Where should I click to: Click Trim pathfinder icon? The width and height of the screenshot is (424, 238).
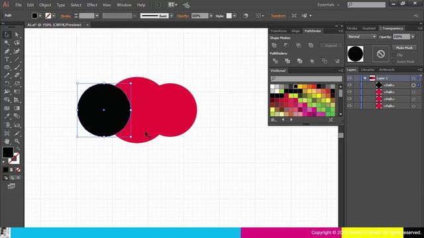point(288,61)
